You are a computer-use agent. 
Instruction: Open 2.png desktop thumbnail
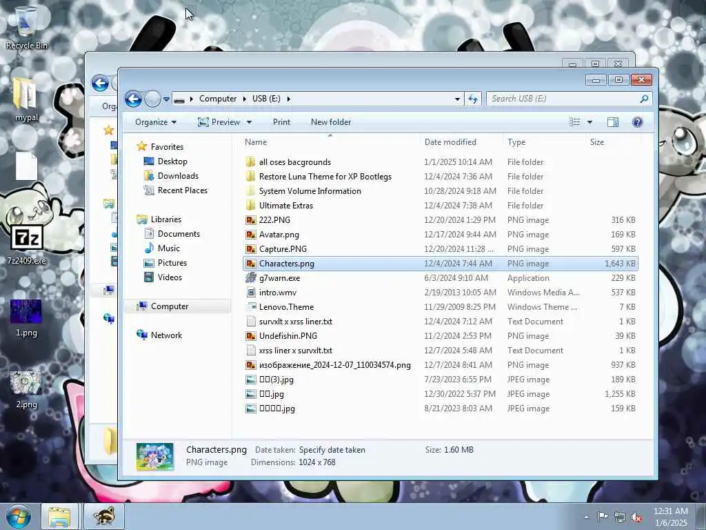click(x=26, y=389)
